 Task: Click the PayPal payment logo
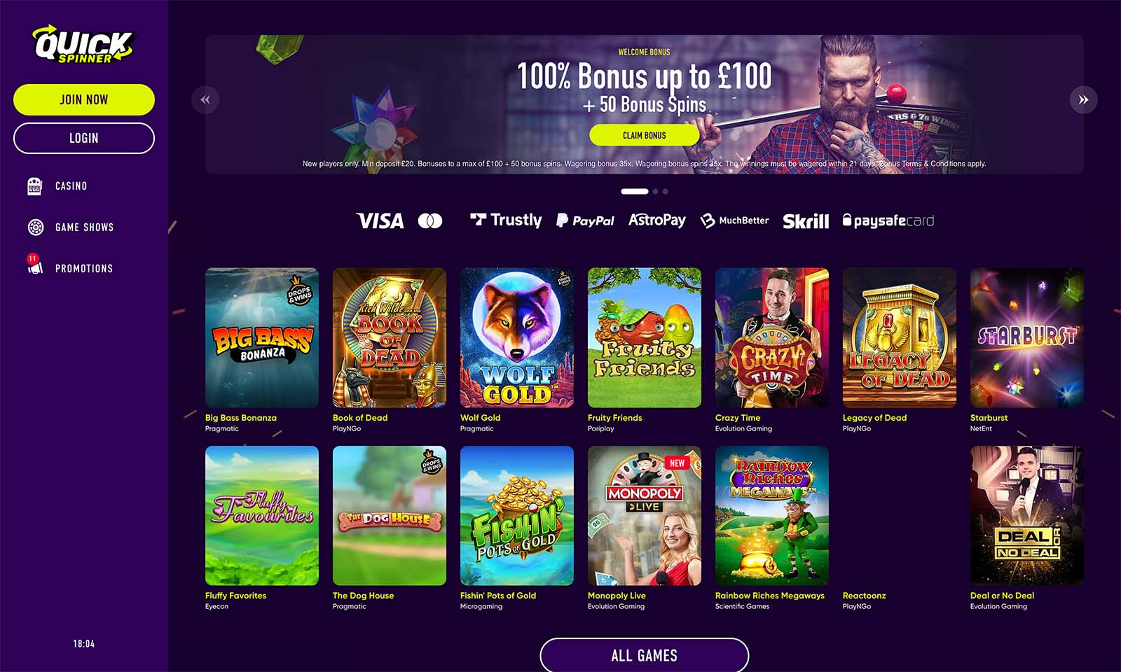[585, 220]
